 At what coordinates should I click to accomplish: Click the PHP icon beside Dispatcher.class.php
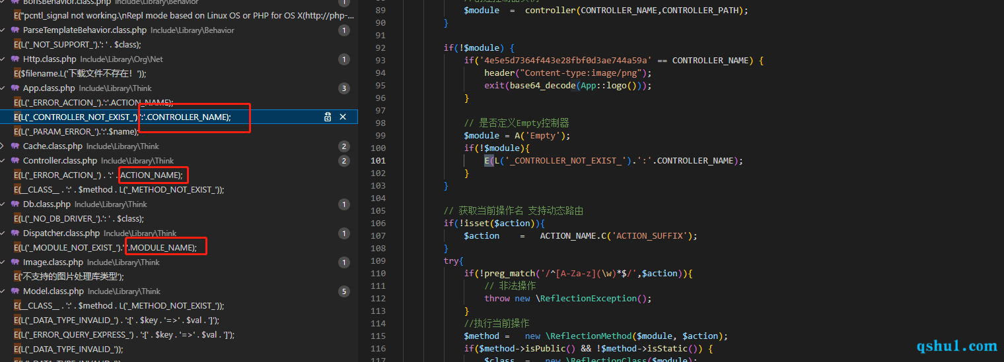15,233
